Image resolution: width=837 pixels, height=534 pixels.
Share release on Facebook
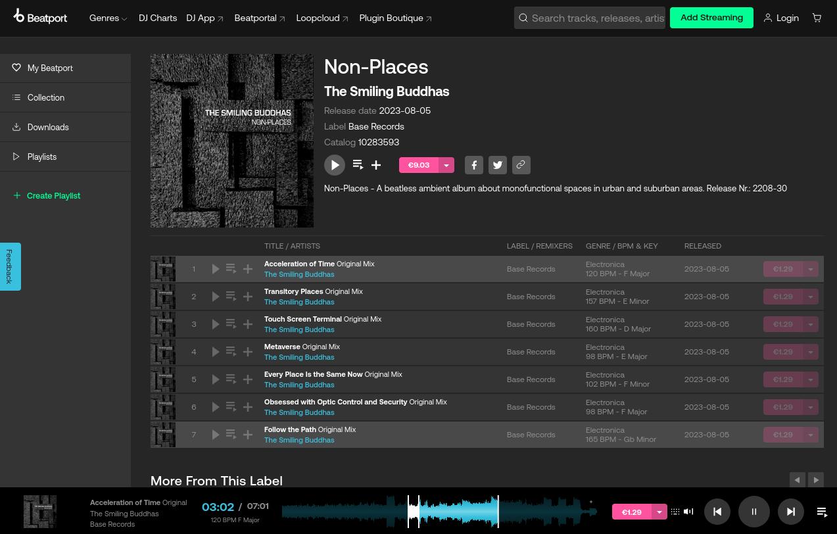474,165
